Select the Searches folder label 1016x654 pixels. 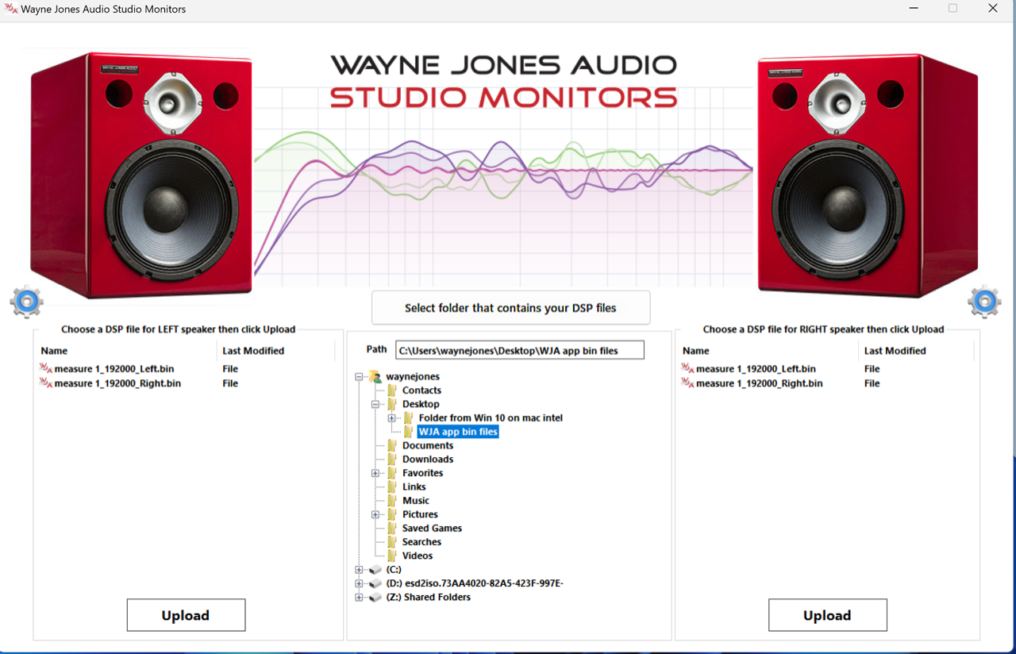(421, 542)
